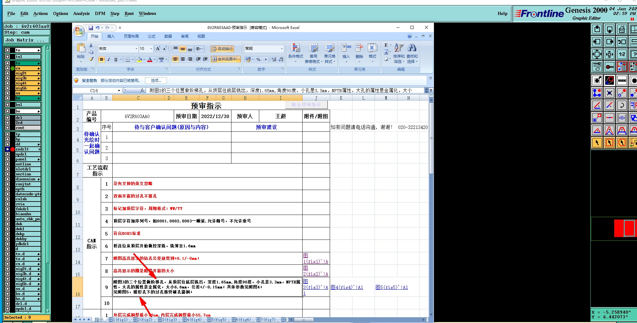Image resolution: width=637 pixels, height=323 pixels.
Task: Click the 选项... security warning button
Action: tap(156, 81)
